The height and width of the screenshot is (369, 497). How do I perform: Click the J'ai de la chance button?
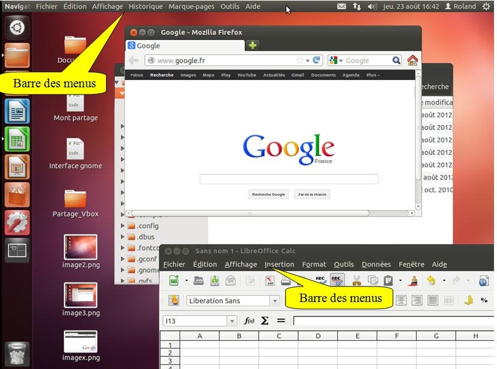point(312,194)
